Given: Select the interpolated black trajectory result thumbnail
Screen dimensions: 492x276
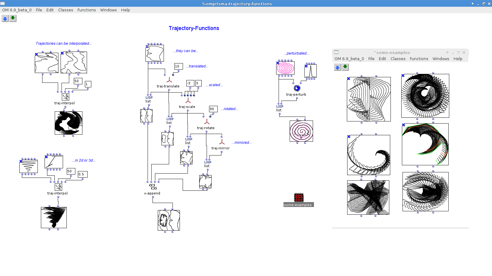Looking at the screenshot, I should [x=69, y=123].
